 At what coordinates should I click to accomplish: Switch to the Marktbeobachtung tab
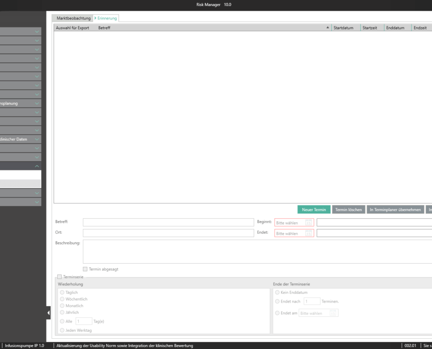[x=74, y=18]
